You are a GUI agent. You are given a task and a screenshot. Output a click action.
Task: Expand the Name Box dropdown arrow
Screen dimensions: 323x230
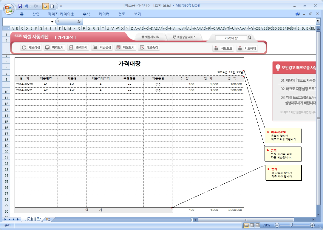click(52, 22)
